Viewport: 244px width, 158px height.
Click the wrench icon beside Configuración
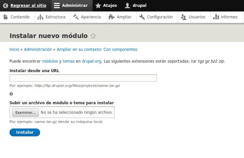pos(142,17)
